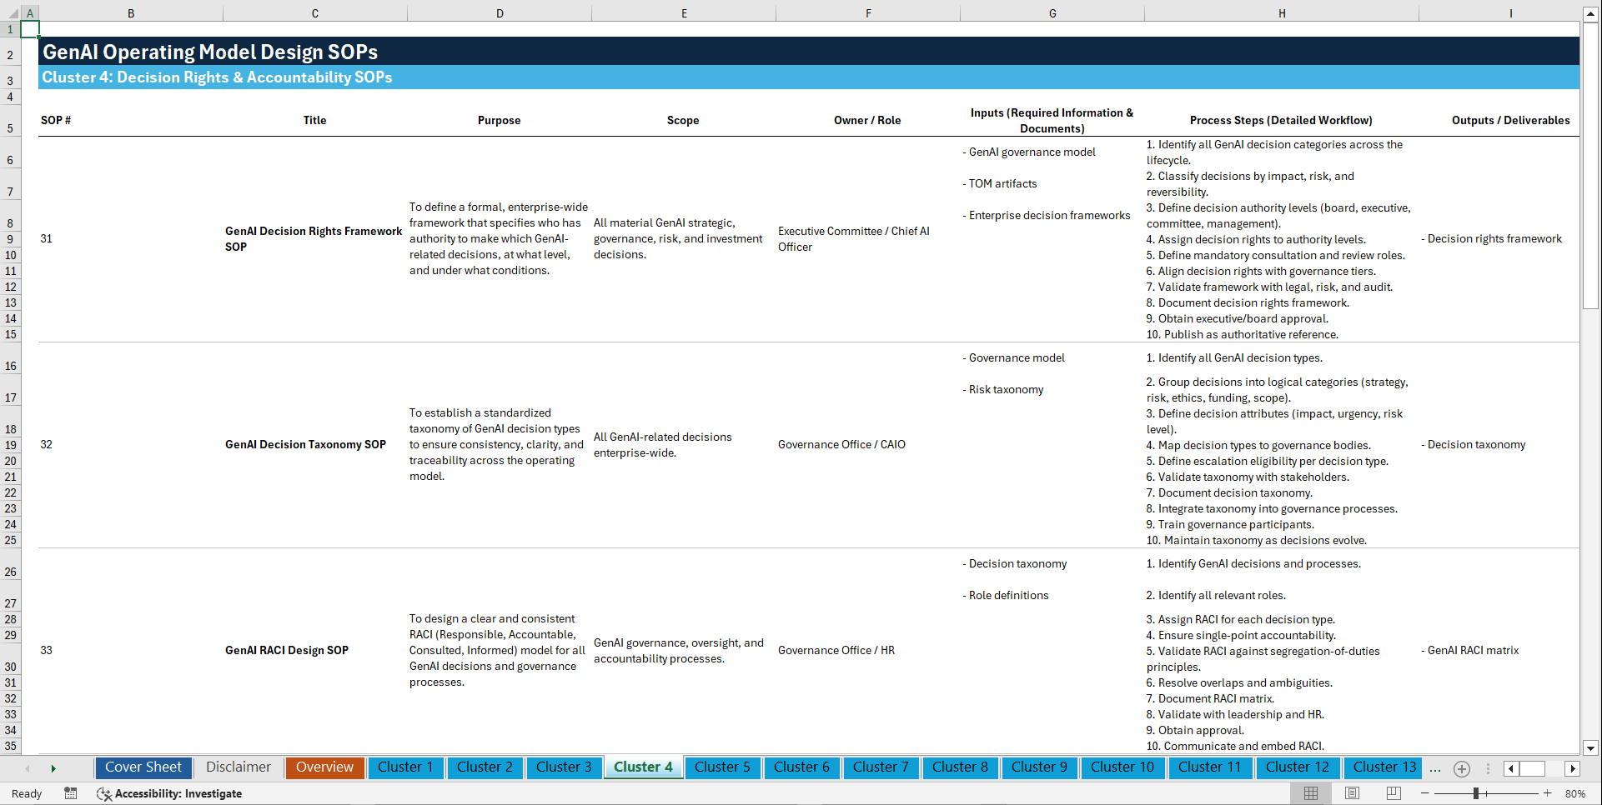This screenshot has height=805, width=1602.
Task: Select the Cluster 4 worksheet tab
Action: coord(643,767)
